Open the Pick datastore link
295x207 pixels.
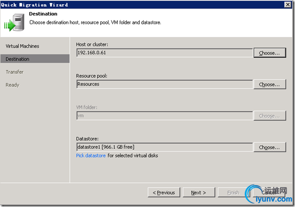click(91, 155)
